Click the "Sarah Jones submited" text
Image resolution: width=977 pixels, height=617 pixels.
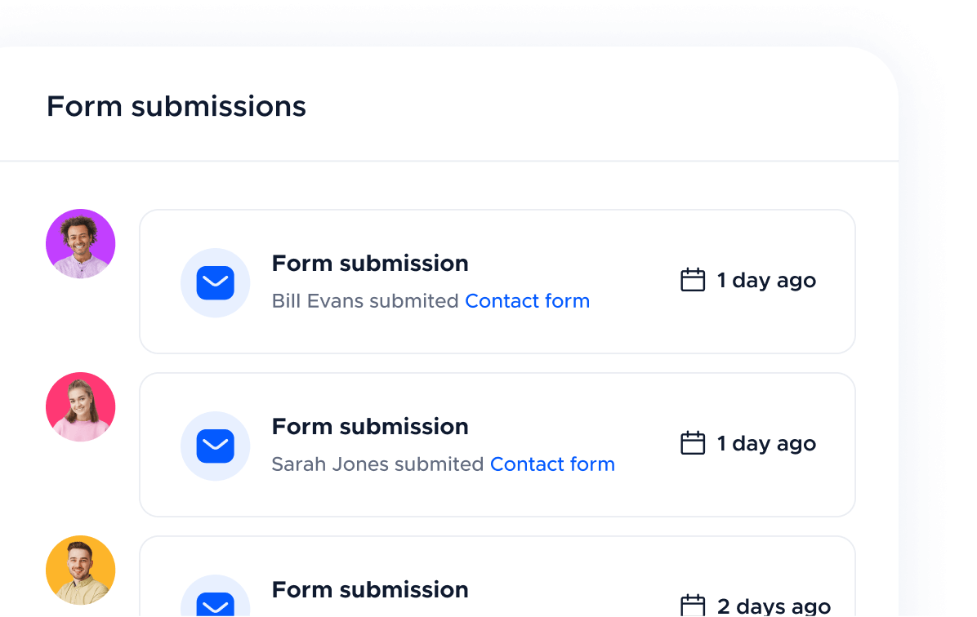(377, 464)
